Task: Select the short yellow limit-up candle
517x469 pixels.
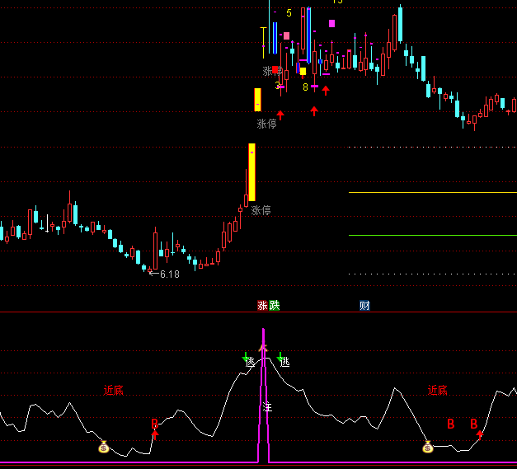Action: pyautogui.click(x=257, y=100)
